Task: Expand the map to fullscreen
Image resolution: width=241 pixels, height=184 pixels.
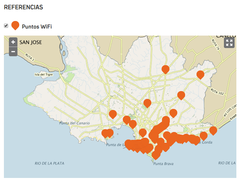Action: click(229, 43)
